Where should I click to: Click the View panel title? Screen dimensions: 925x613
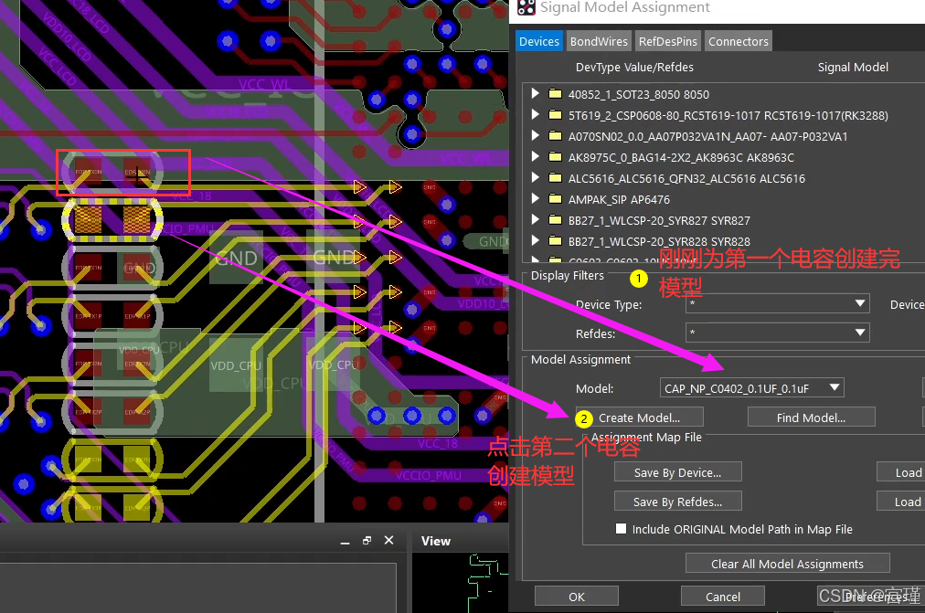point(436,541)
